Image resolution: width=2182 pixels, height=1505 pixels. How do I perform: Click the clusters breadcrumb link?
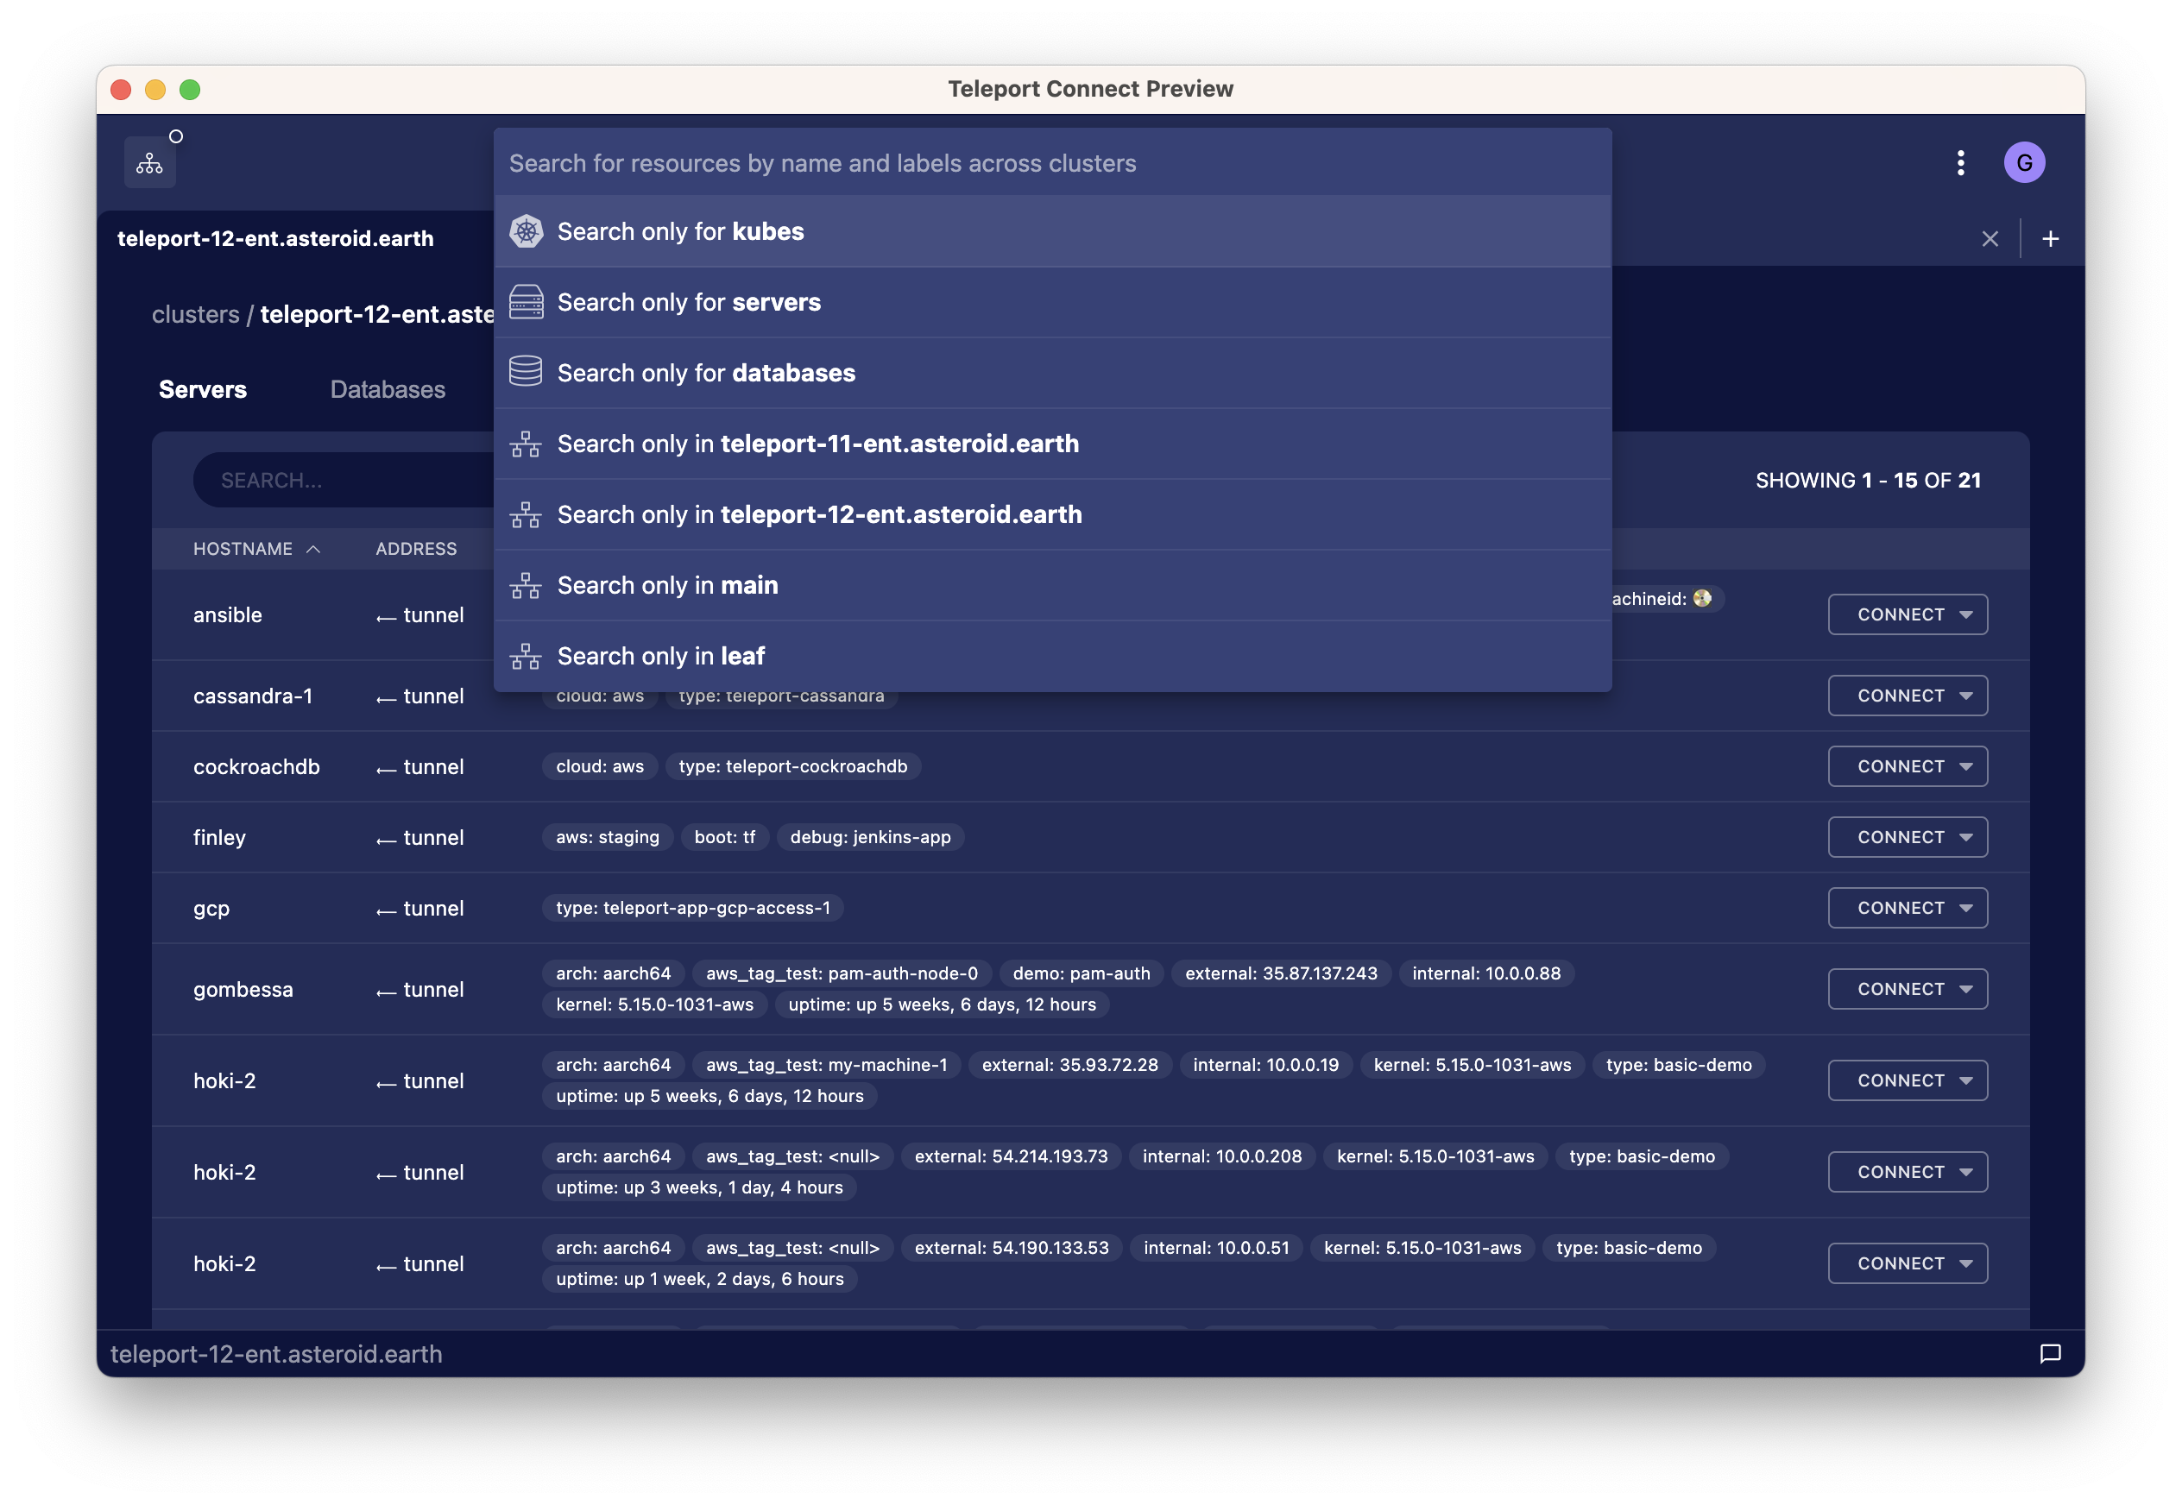[195, 314]
